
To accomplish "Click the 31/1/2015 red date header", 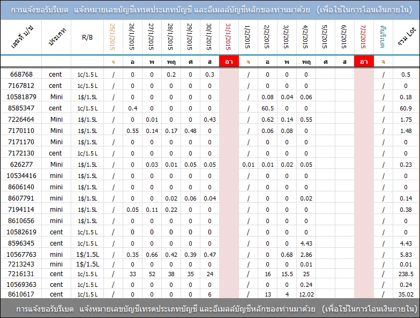I will click(228, 36).
